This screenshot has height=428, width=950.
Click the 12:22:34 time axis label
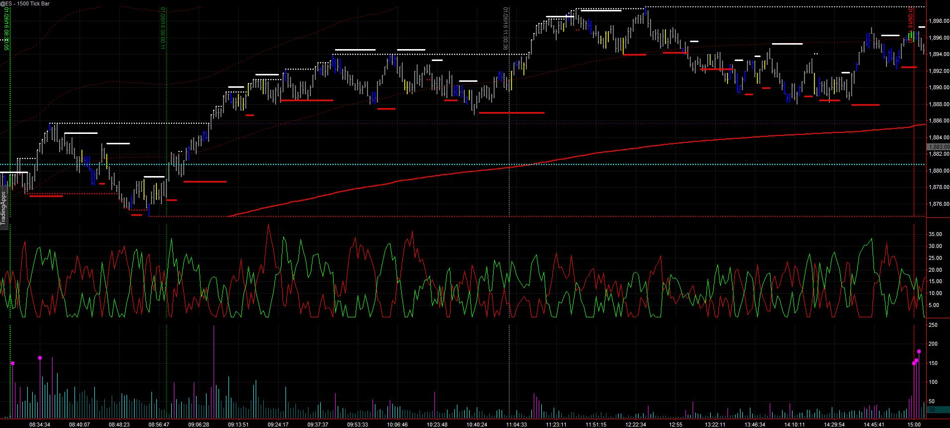[x=636, y=425]
